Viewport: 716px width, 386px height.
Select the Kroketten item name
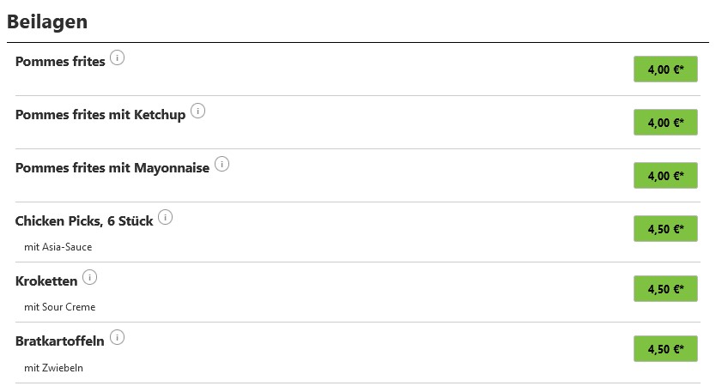[46, 281]
